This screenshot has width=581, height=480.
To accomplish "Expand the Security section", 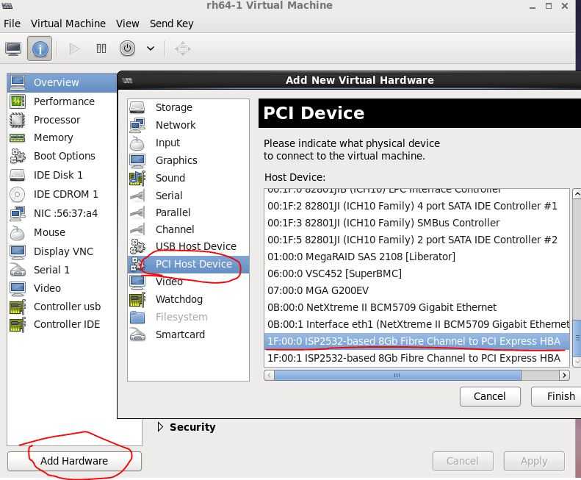I will (x=160, y=427).
